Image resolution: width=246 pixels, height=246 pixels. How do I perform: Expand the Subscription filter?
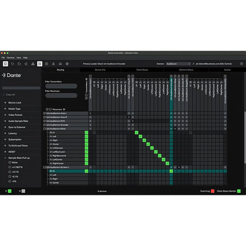[5, 140]
